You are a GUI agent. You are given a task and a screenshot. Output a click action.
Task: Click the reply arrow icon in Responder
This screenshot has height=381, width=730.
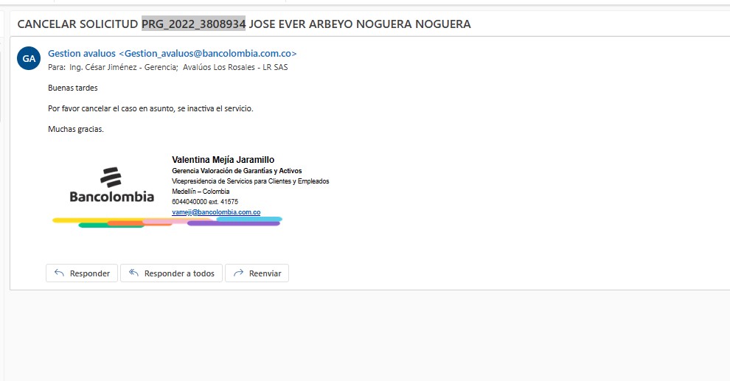[x=60, y=273]
